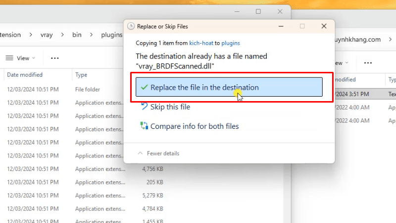This screenshot has height=223, width=396.
Task: Expand the chevron after uynhkhang.com path
Action: tap(390, 40)
